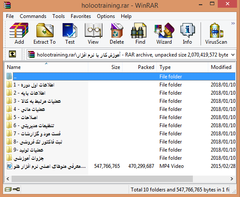Sort list by Packed column header
Viewport: 240px width, 197px height.
pyautogui.click(x=140, y=67)
